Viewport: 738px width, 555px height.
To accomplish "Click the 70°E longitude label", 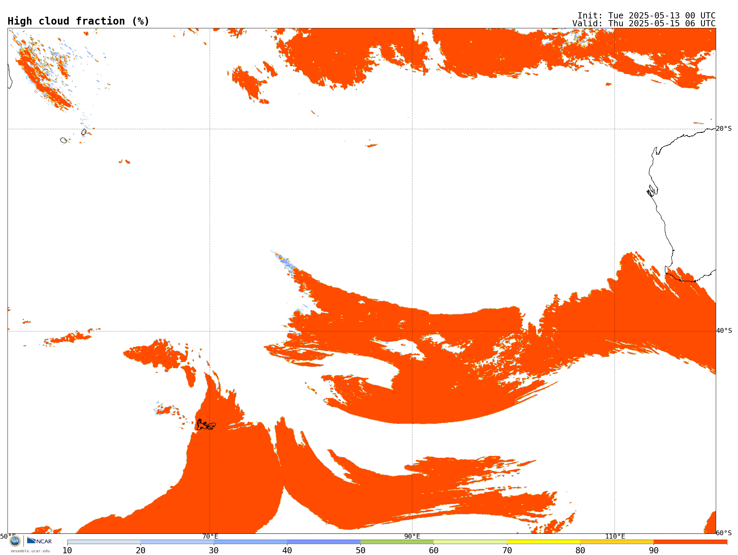I will pyautogui.click(x=210, y=536).
